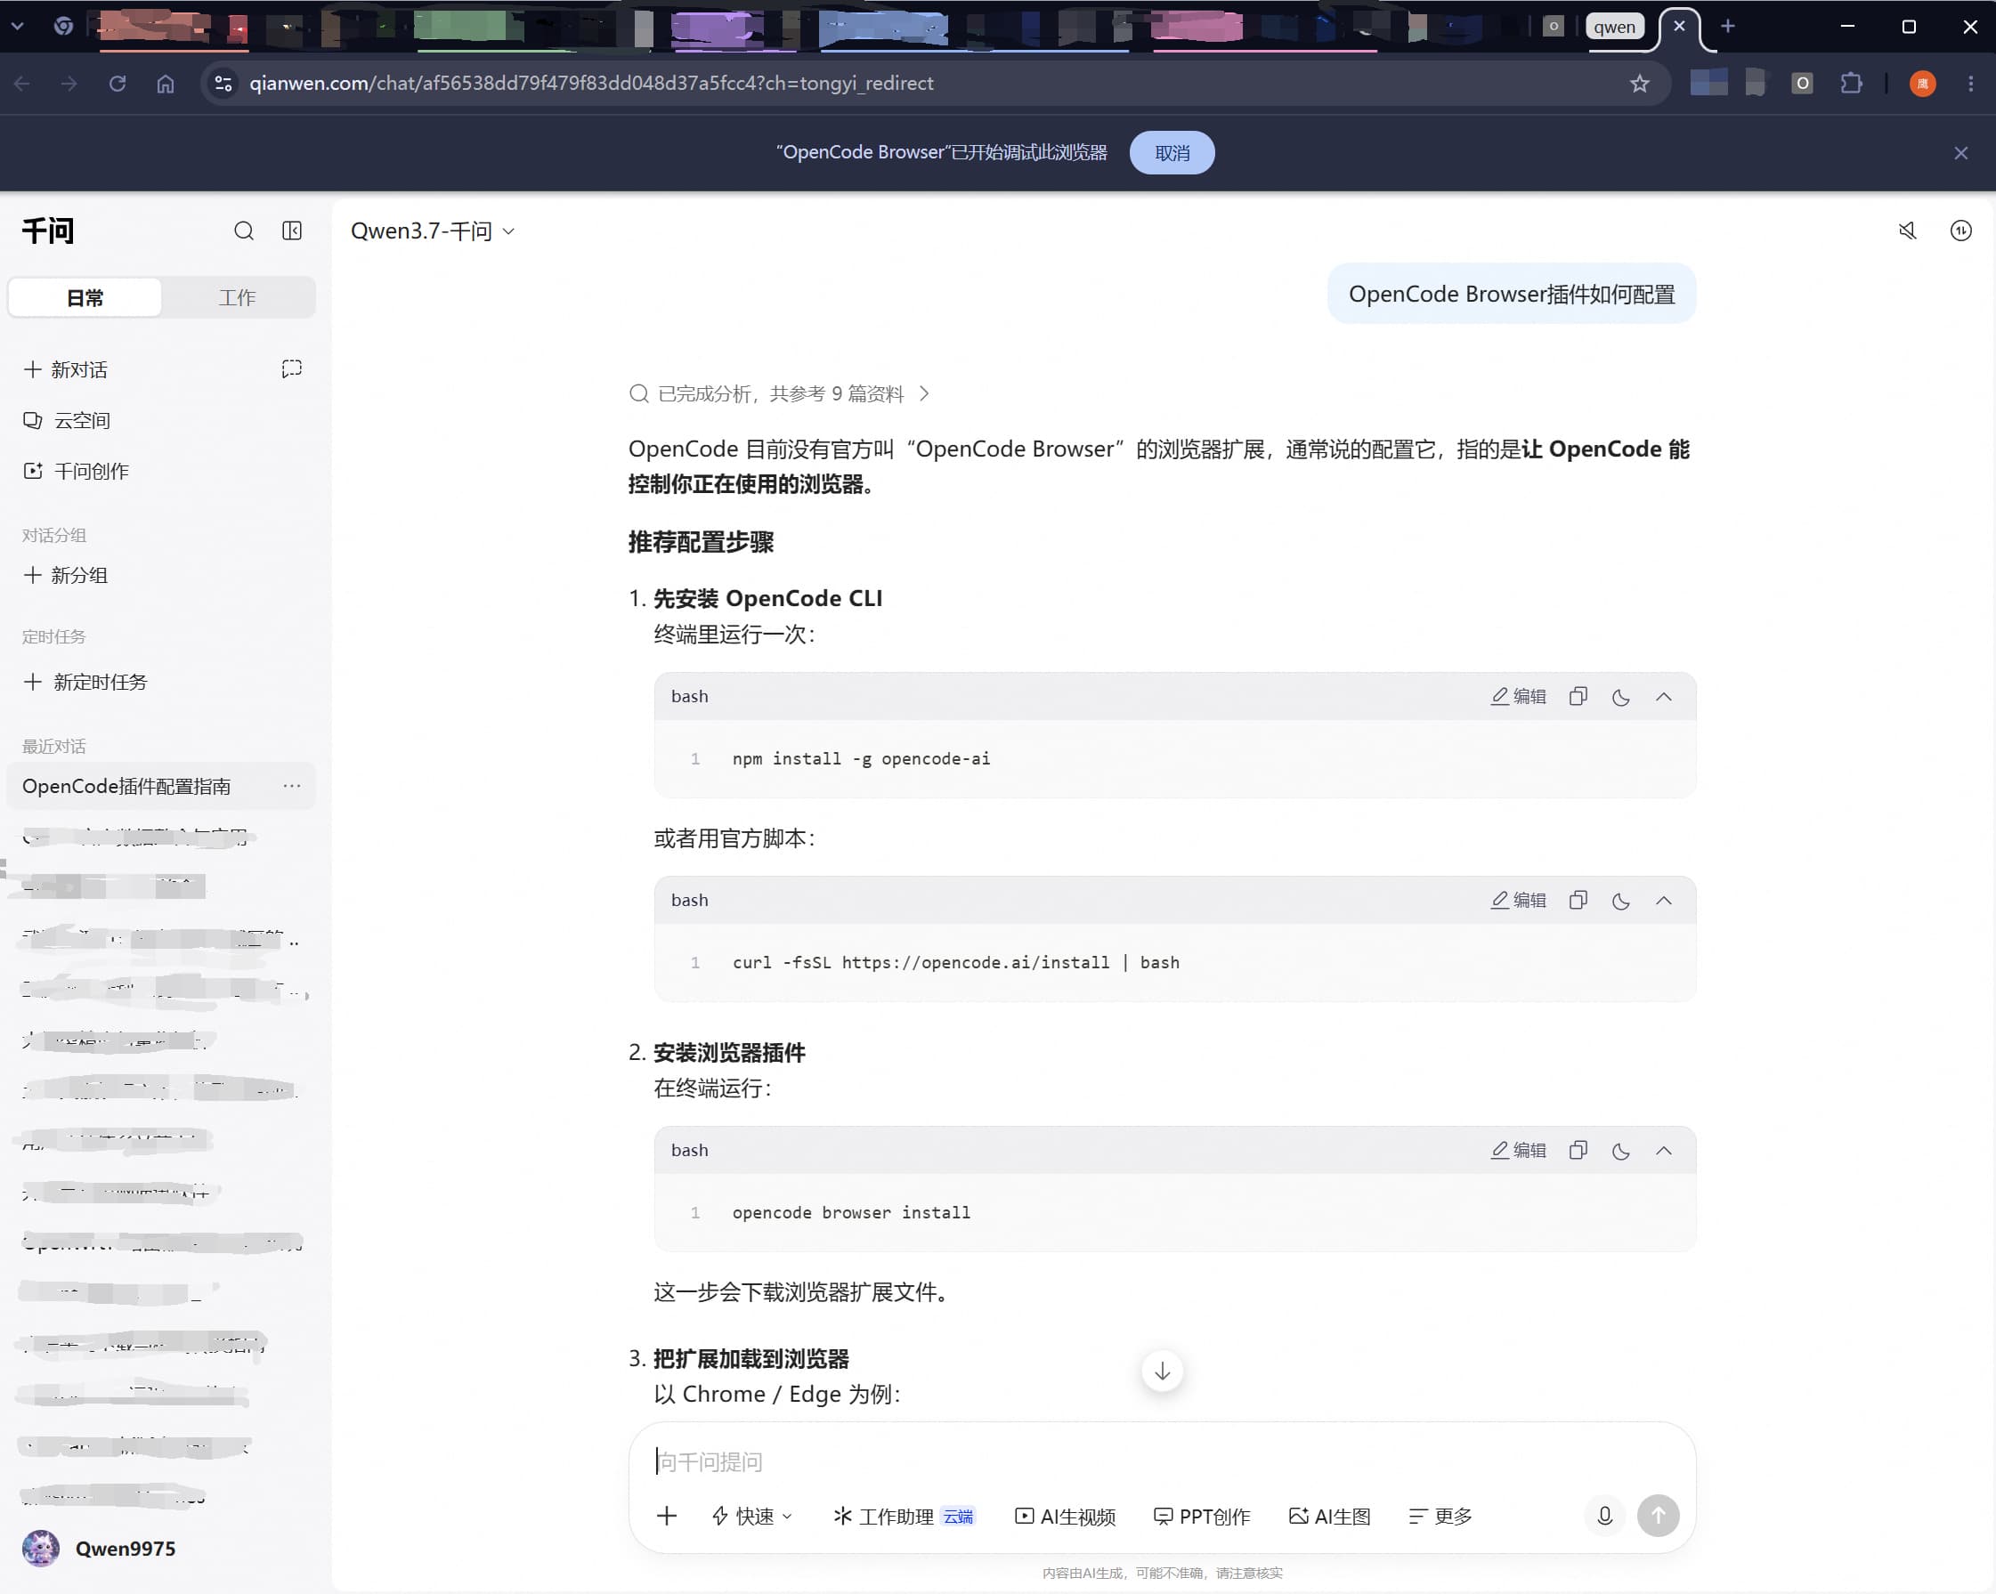Copy the curl install code block

click(1578, 901)
